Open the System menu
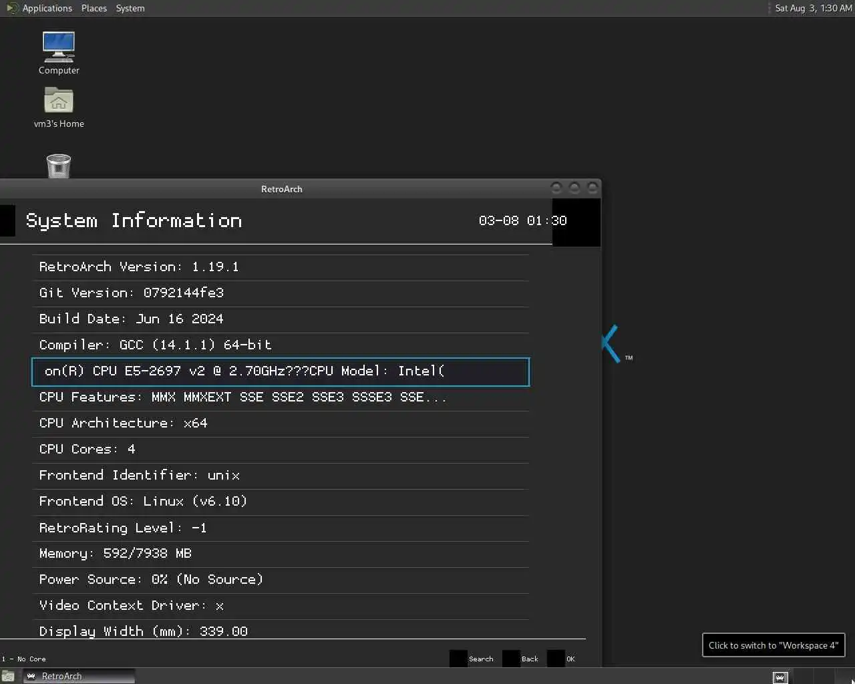Viewport: 855px width, 684px height. [130, 8]
